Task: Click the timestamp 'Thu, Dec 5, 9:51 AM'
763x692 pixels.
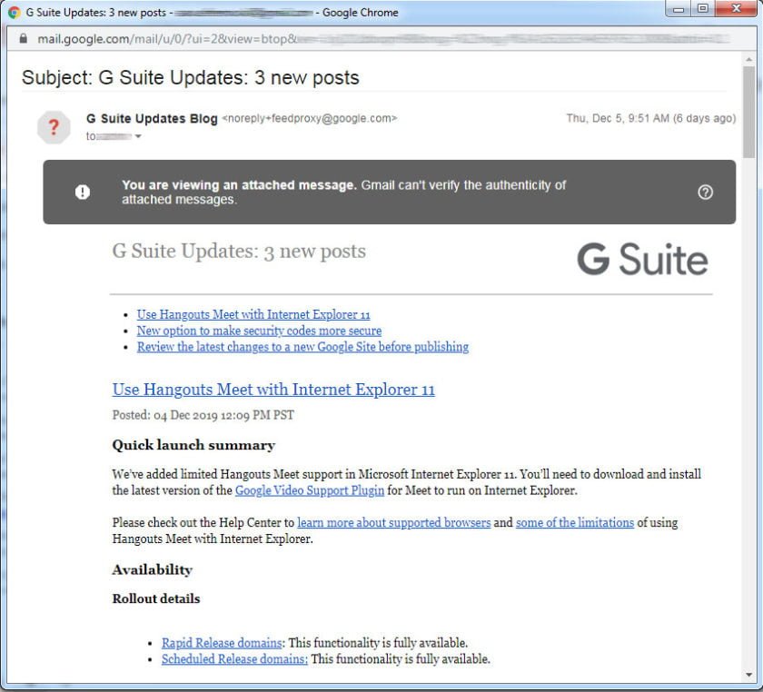Action: point(618,118)
